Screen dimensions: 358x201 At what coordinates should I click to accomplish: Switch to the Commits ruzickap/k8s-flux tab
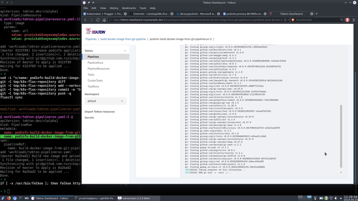[x=151, y=14]
